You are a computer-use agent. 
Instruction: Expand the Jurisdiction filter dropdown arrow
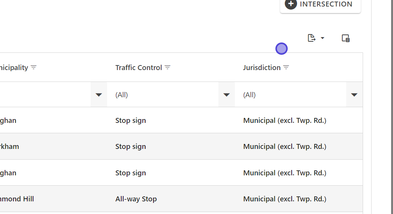[x=354, y=95]
